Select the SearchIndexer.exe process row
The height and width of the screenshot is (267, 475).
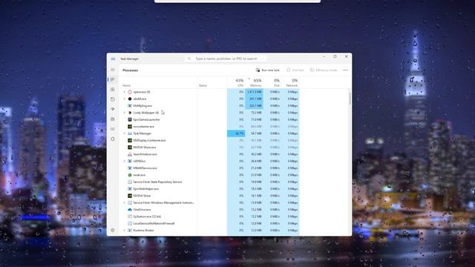coord(210,154)
